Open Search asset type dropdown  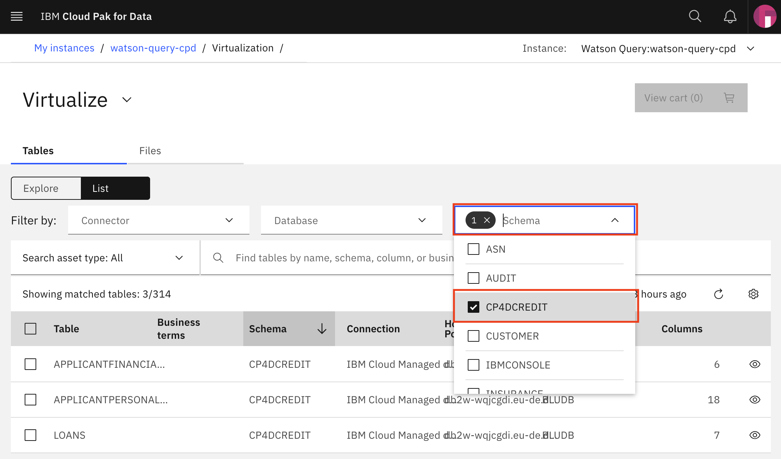click(105, 258)
